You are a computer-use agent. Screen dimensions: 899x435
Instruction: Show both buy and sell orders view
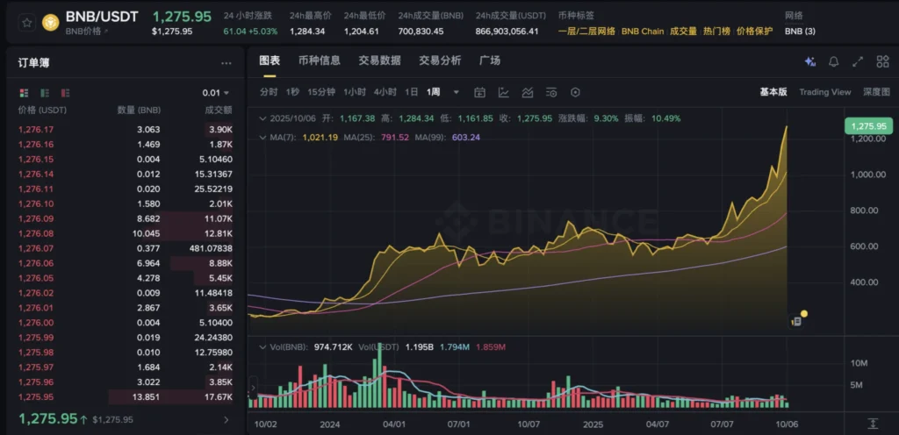(24, 93)
